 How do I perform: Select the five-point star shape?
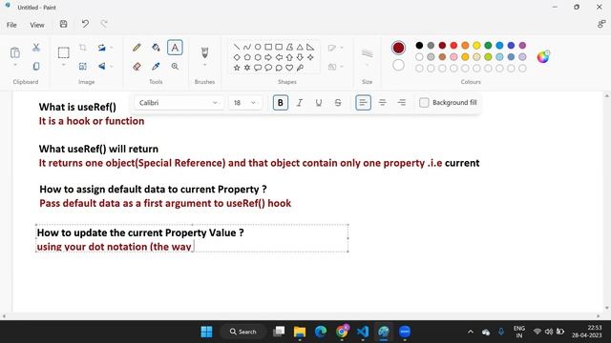pyautogui.click(x=237, y=68)
